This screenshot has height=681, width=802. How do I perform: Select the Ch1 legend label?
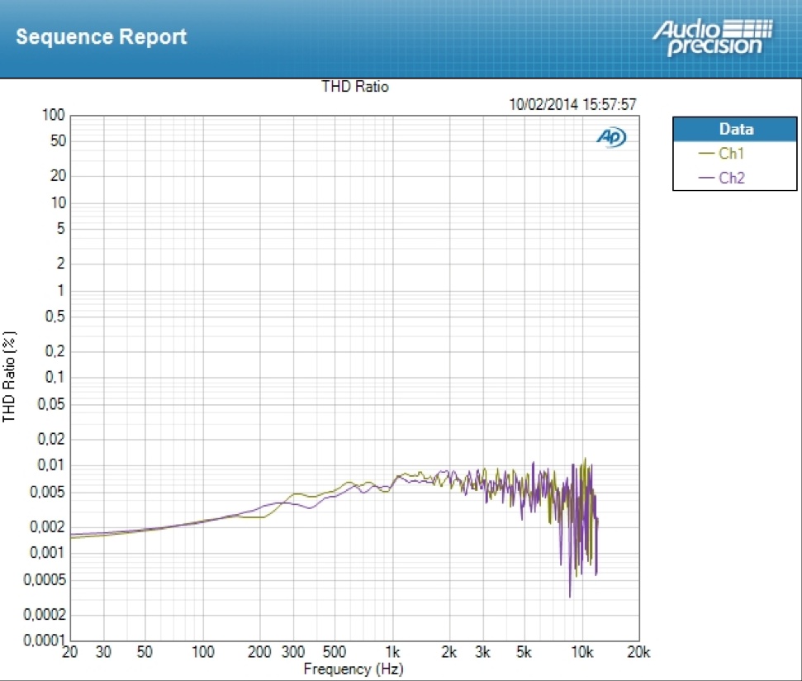(x=732, y=153)
